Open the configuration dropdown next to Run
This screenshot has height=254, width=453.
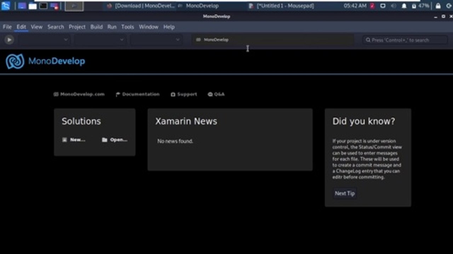(44, 40)
